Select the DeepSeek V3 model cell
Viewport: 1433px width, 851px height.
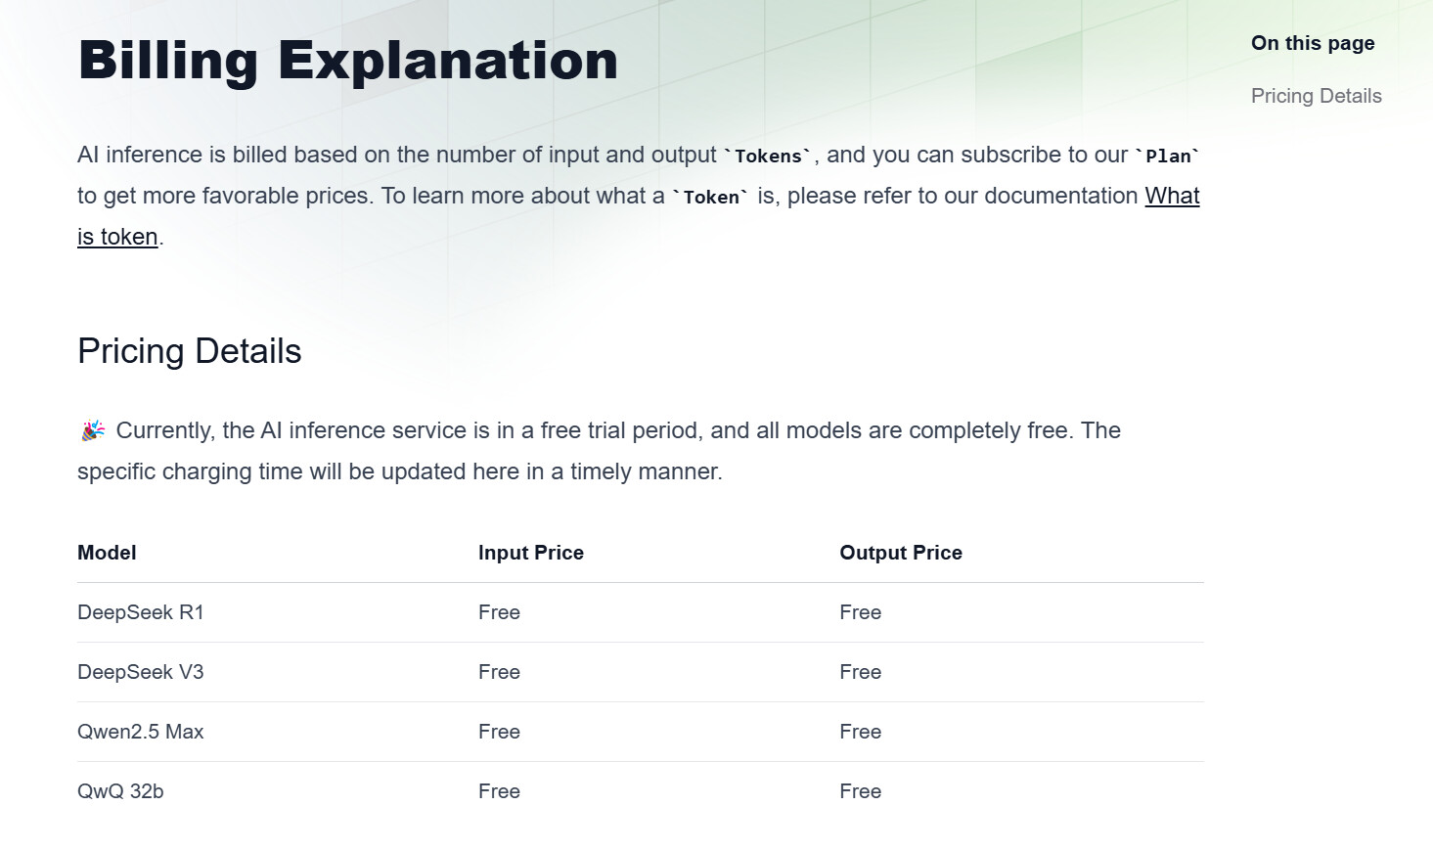click(141, 672)
